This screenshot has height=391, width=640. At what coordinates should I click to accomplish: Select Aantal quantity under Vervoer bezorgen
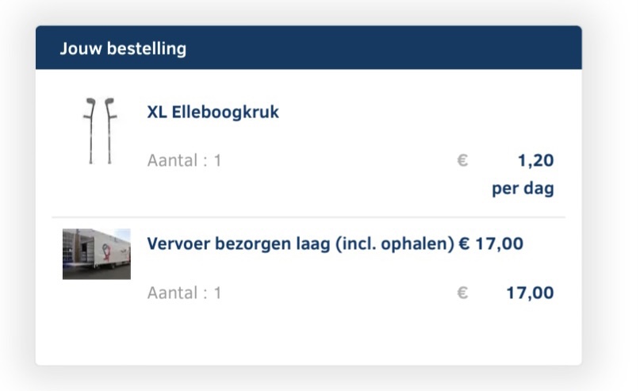tap(184, 293)
